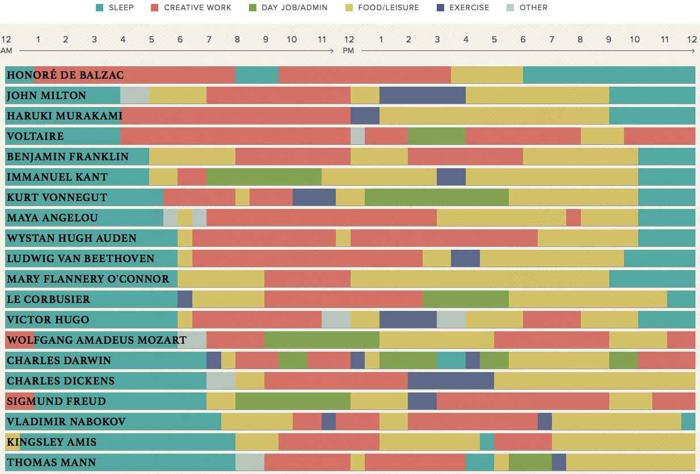The image size is (700, 474).
Task: Click the row name 'MAYA ANGELOU'
Action: (52, 217)
